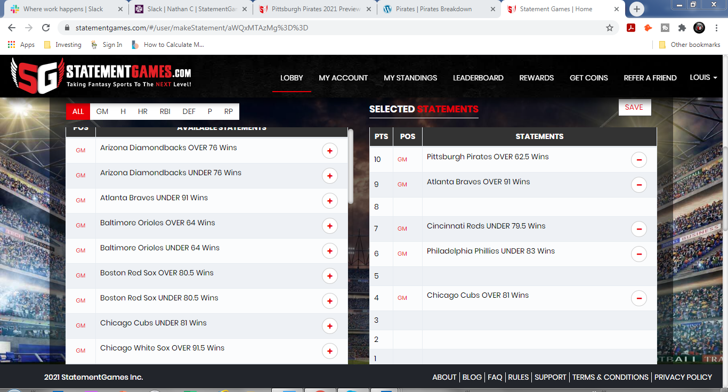
Task: View site information via lock icon
Action: (x=67, y=28)
